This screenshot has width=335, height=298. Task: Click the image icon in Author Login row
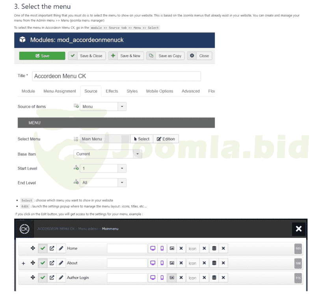[x=172, y=278]
